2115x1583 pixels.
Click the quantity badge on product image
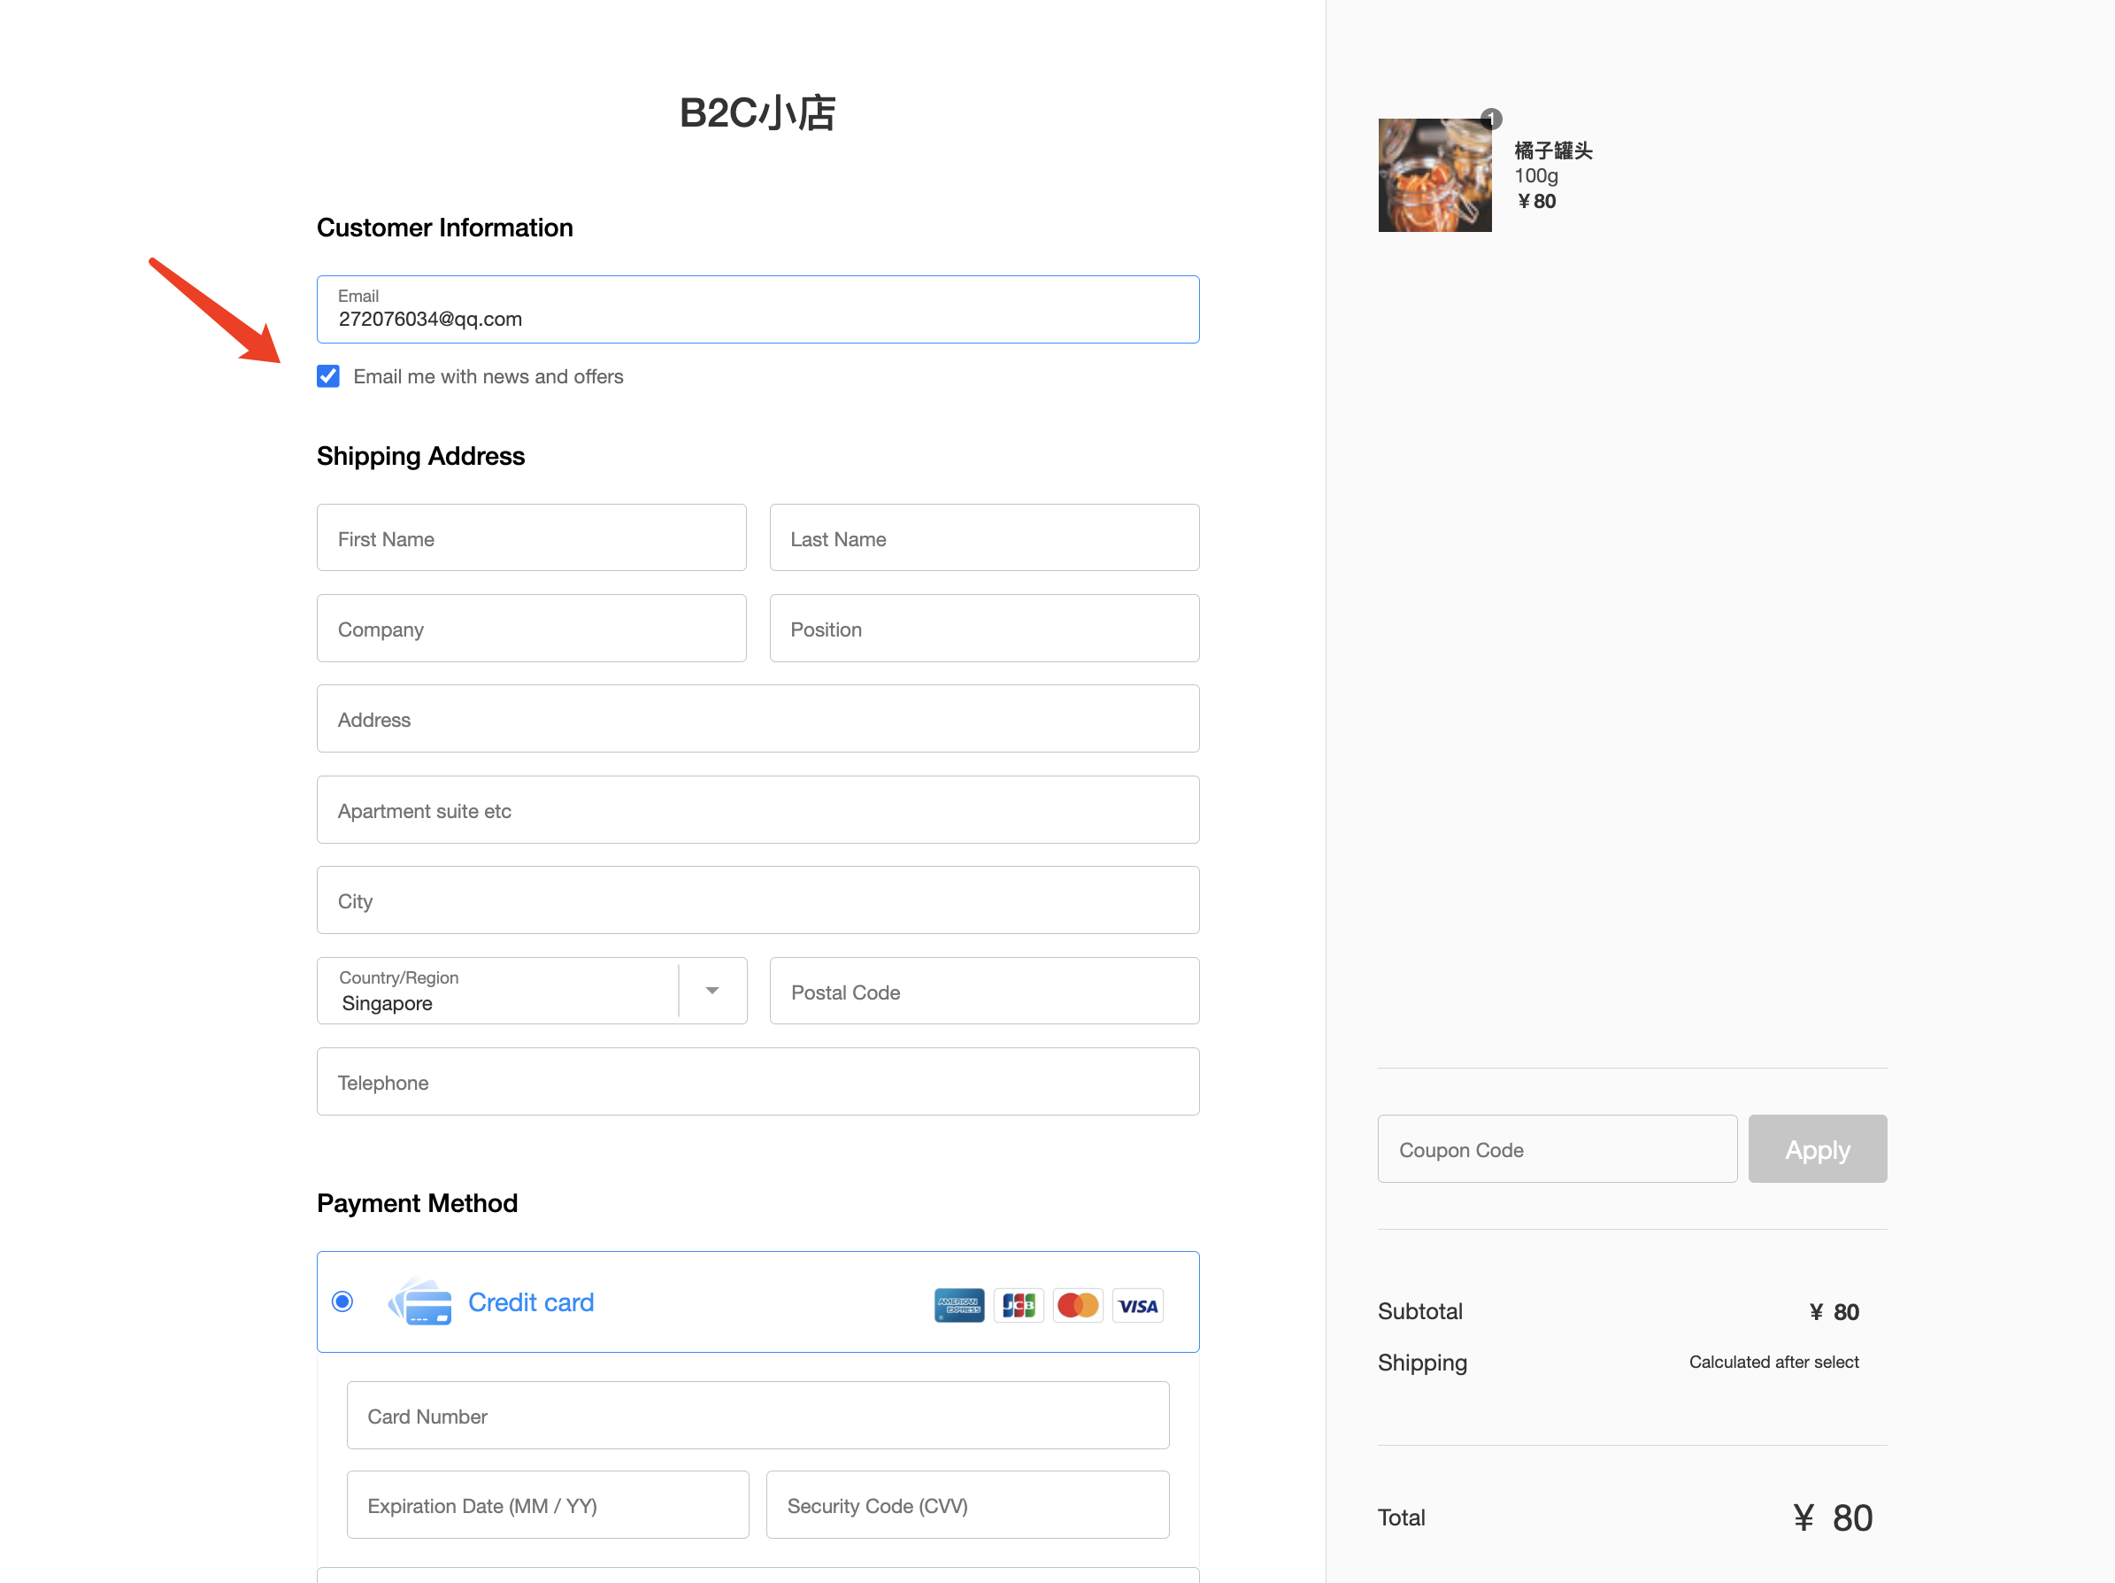pos(1490,119)
